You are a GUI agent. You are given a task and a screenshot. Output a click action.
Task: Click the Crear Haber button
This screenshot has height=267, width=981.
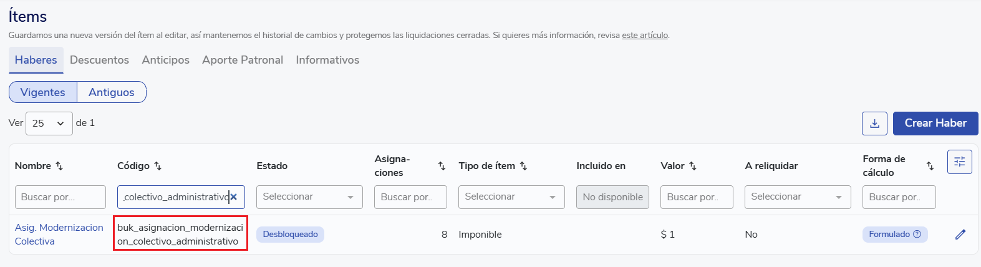click(x=935, y=124)
